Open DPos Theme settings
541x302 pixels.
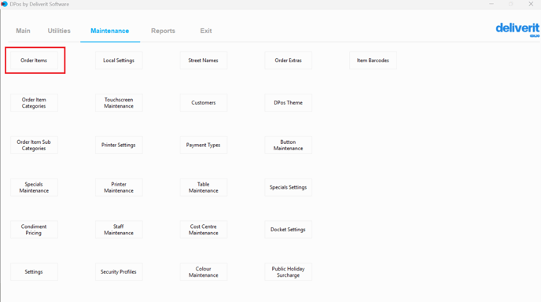(x=288, y=103)
